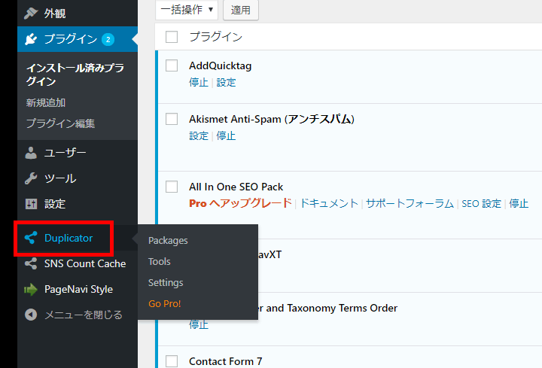Click the Appearance paintbrush icon (外観)
The image size is (542, 368).
31,13
